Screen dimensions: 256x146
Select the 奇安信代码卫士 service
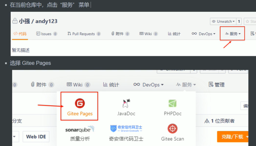(x=126, y=133)
